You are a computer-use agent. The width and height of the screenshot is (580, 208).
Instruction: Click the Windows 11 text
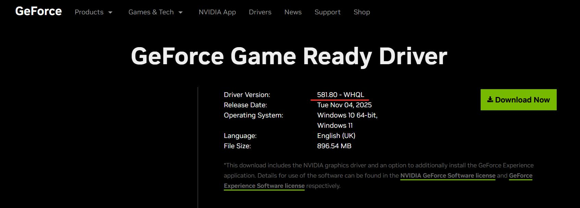pos(335,125)
